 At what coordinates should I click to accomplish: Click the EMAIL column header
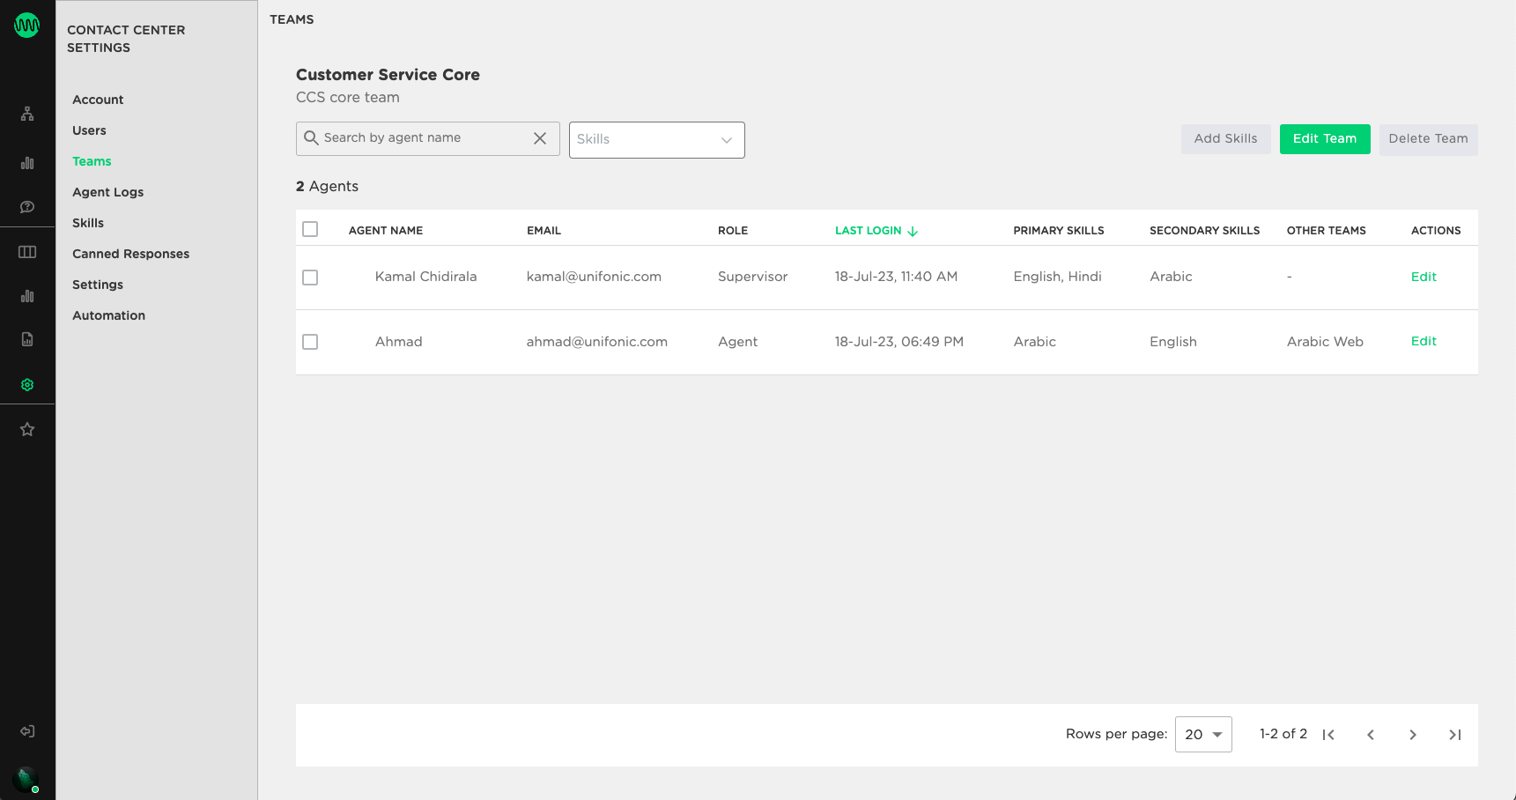coord(544,231)
